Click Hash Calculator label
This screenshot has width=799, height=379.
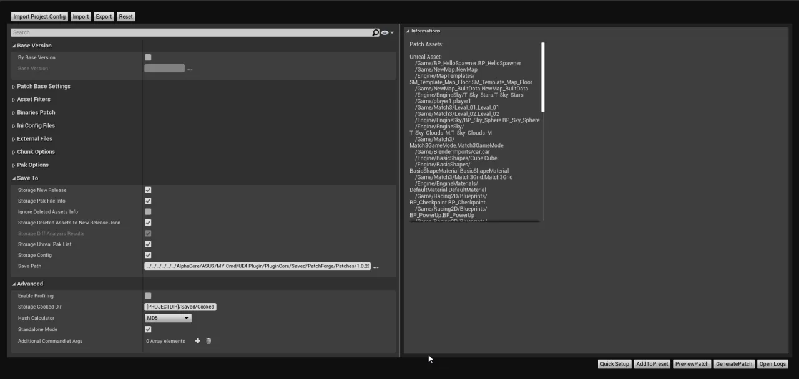[36, 318]
